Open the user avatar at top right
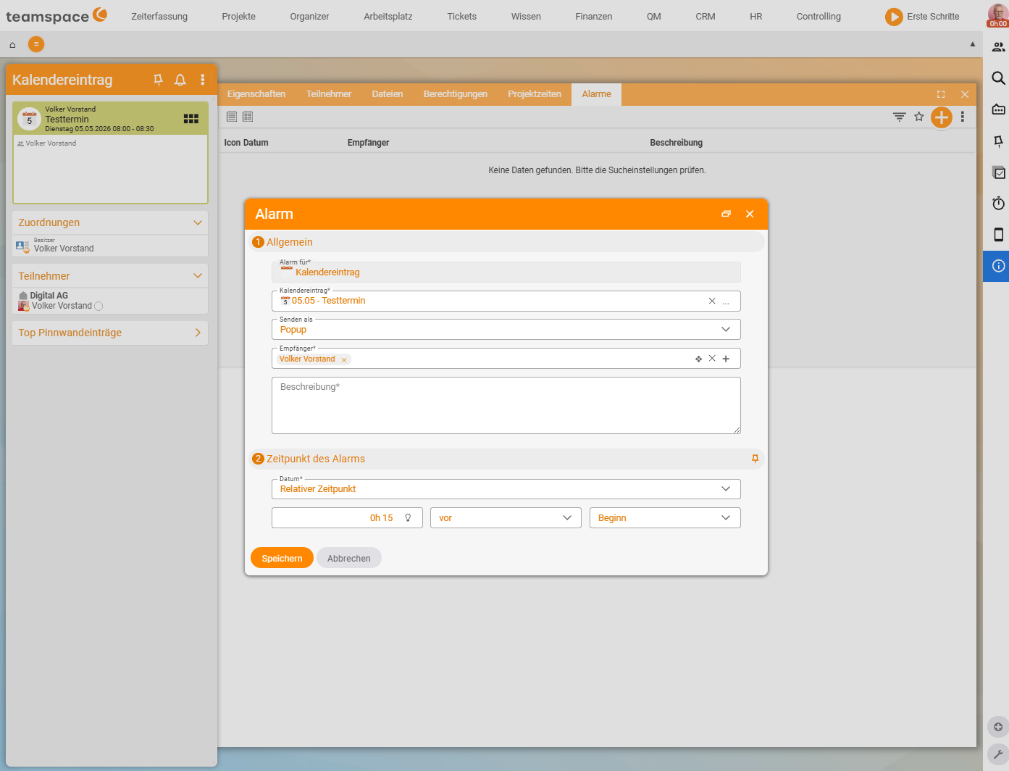The height and width of the screenshot is (771, 1009). pos(998,16)
